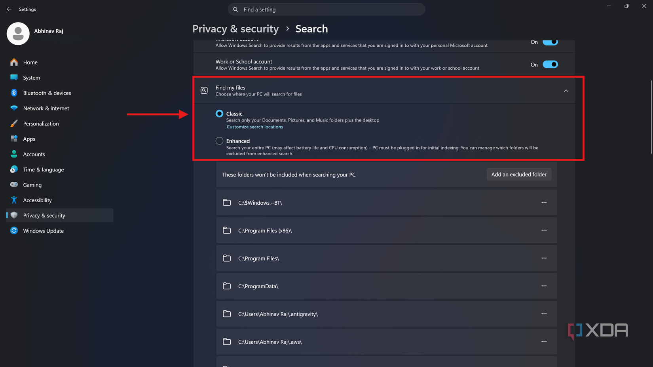This screenshot has height=367, width=653.
Task: Open the user profile avatar
Action: click(18, 34)
